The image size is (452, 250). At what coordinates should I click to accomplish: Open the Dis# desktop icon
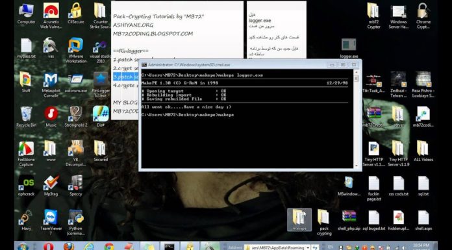click(101, 117)
